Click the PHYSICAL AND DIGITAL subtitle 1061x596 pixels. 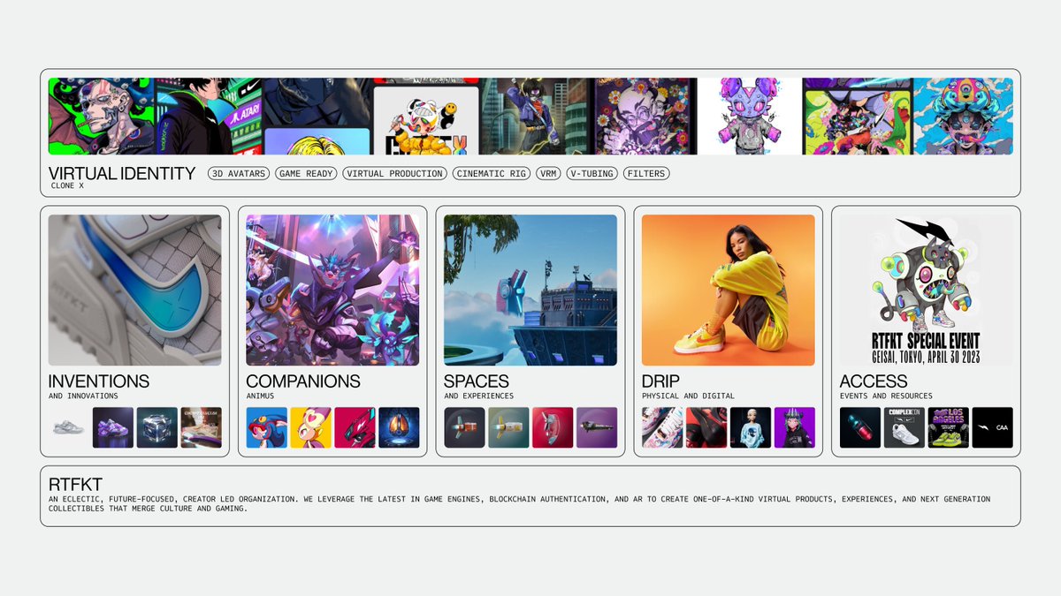pyautogui.click(x=688, y=396)
